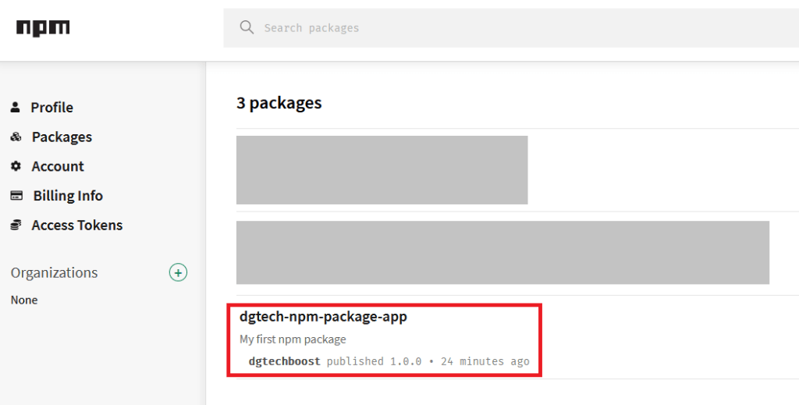Click the "My first npm package" description
Viewport: 799px width, 405px height.
(x=293, y=339)
